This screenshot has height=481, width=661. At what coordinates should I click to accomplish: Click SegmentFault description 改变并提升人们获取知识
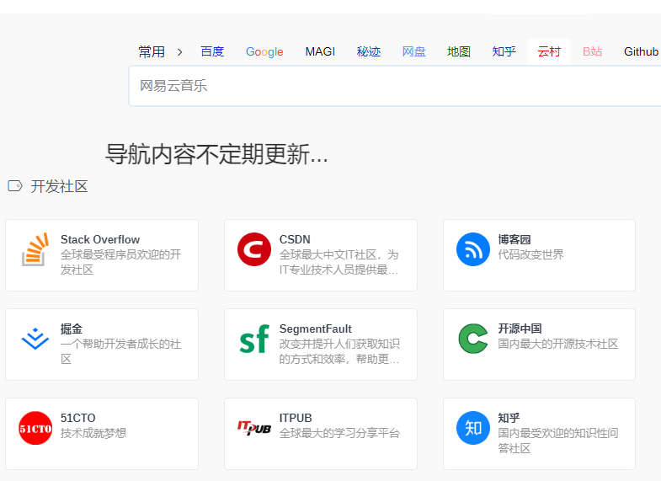tap(339, 351)
